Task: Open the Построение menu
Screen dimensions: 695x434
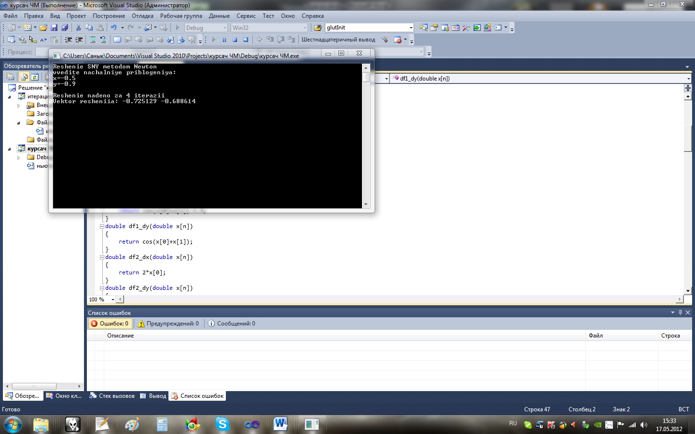Action: pyautogui.click(x=109, y=16)
